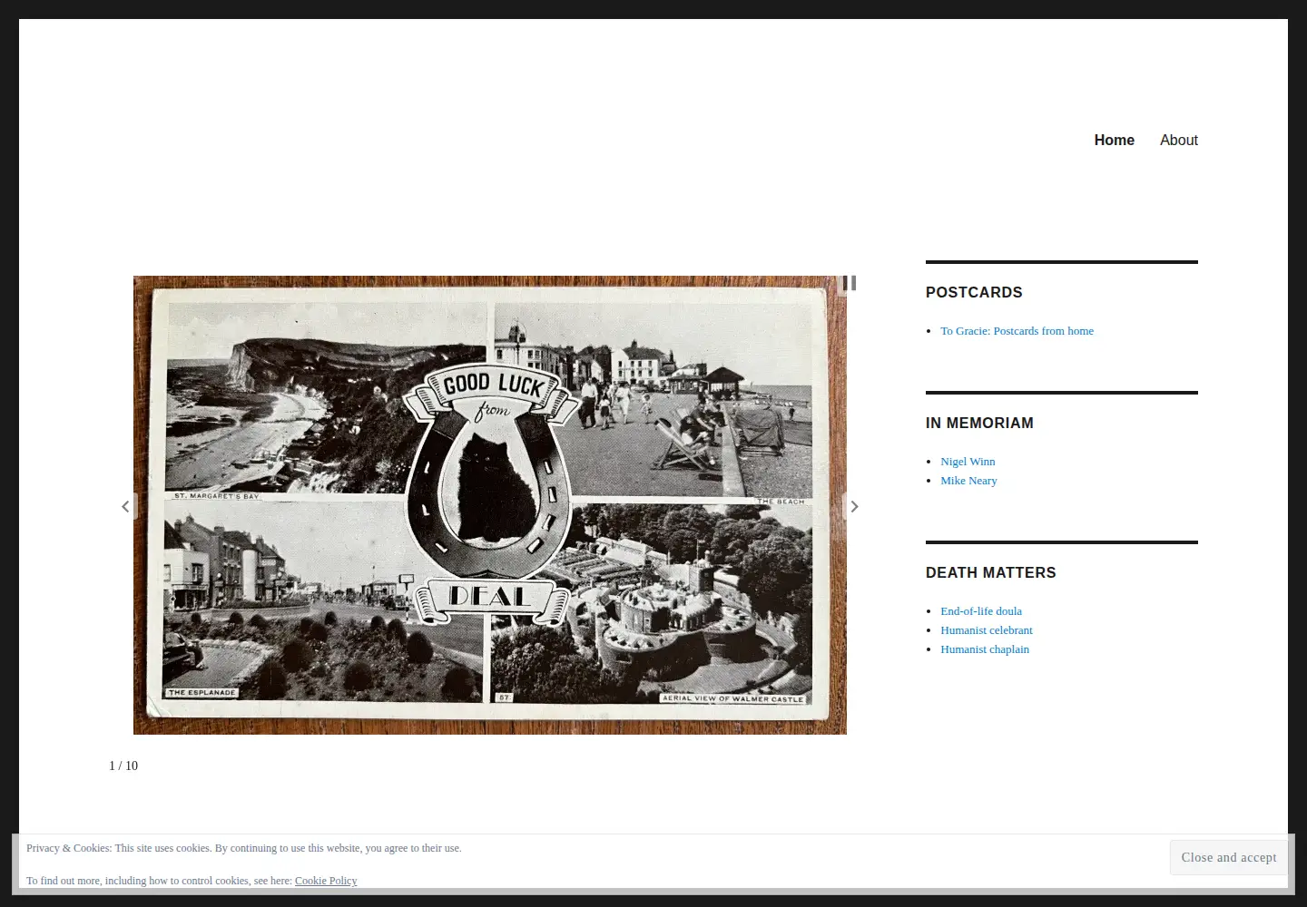Visit Humanist celebrant page
Screen dimensions: 1307x907
pos(987,630)
